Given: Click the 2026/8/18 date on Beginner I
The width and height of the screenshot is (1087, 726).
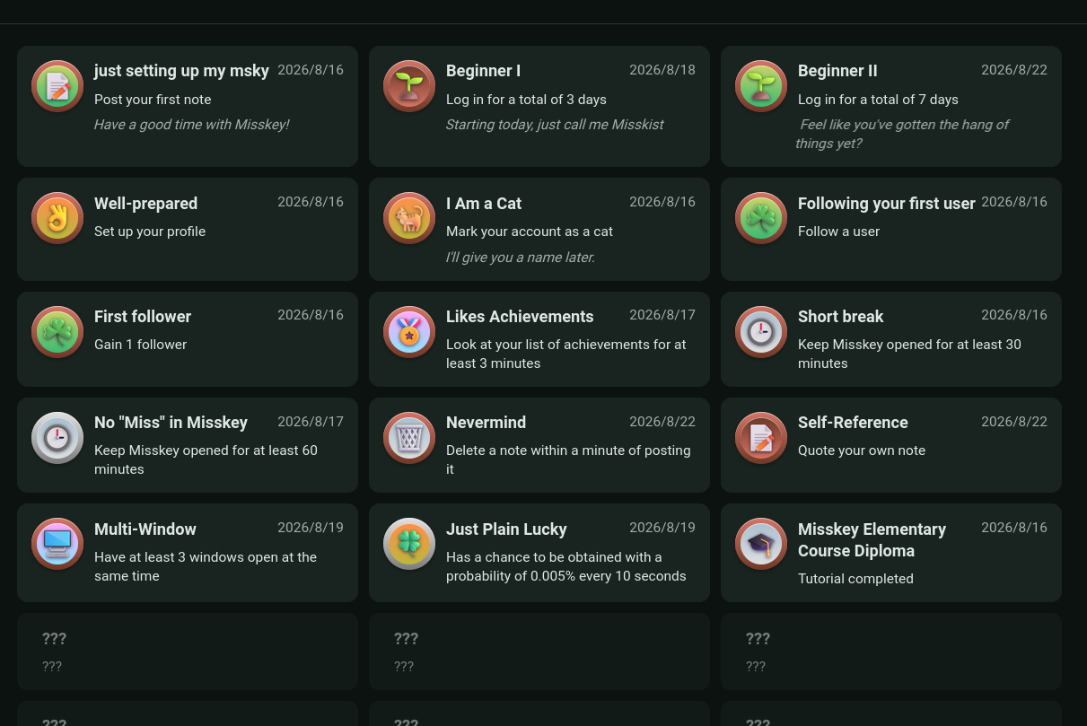Looking at the screenshot, I should pos(662,70).
